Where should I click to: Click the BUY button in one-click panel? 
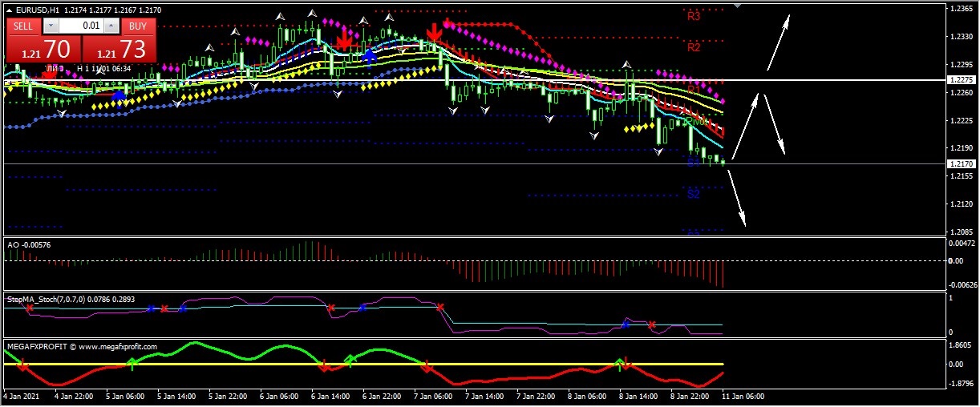pos(138,26)
